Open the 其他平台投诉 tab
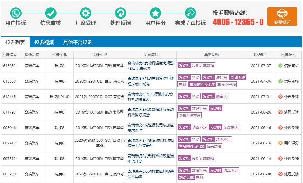Screen dimensions: 303x183 [78, 42]
